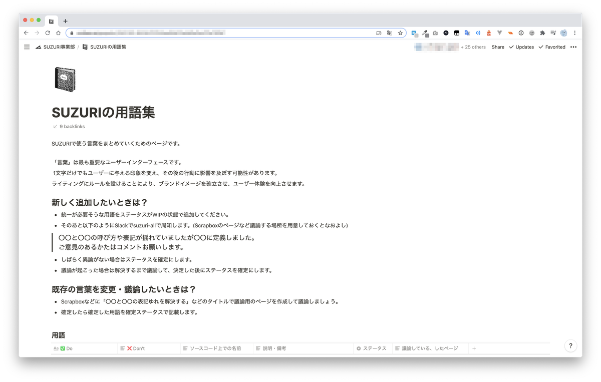Click the send-to-devices icon in the address bar
This screenshot has width=601, height=382.
click(379, 33)
